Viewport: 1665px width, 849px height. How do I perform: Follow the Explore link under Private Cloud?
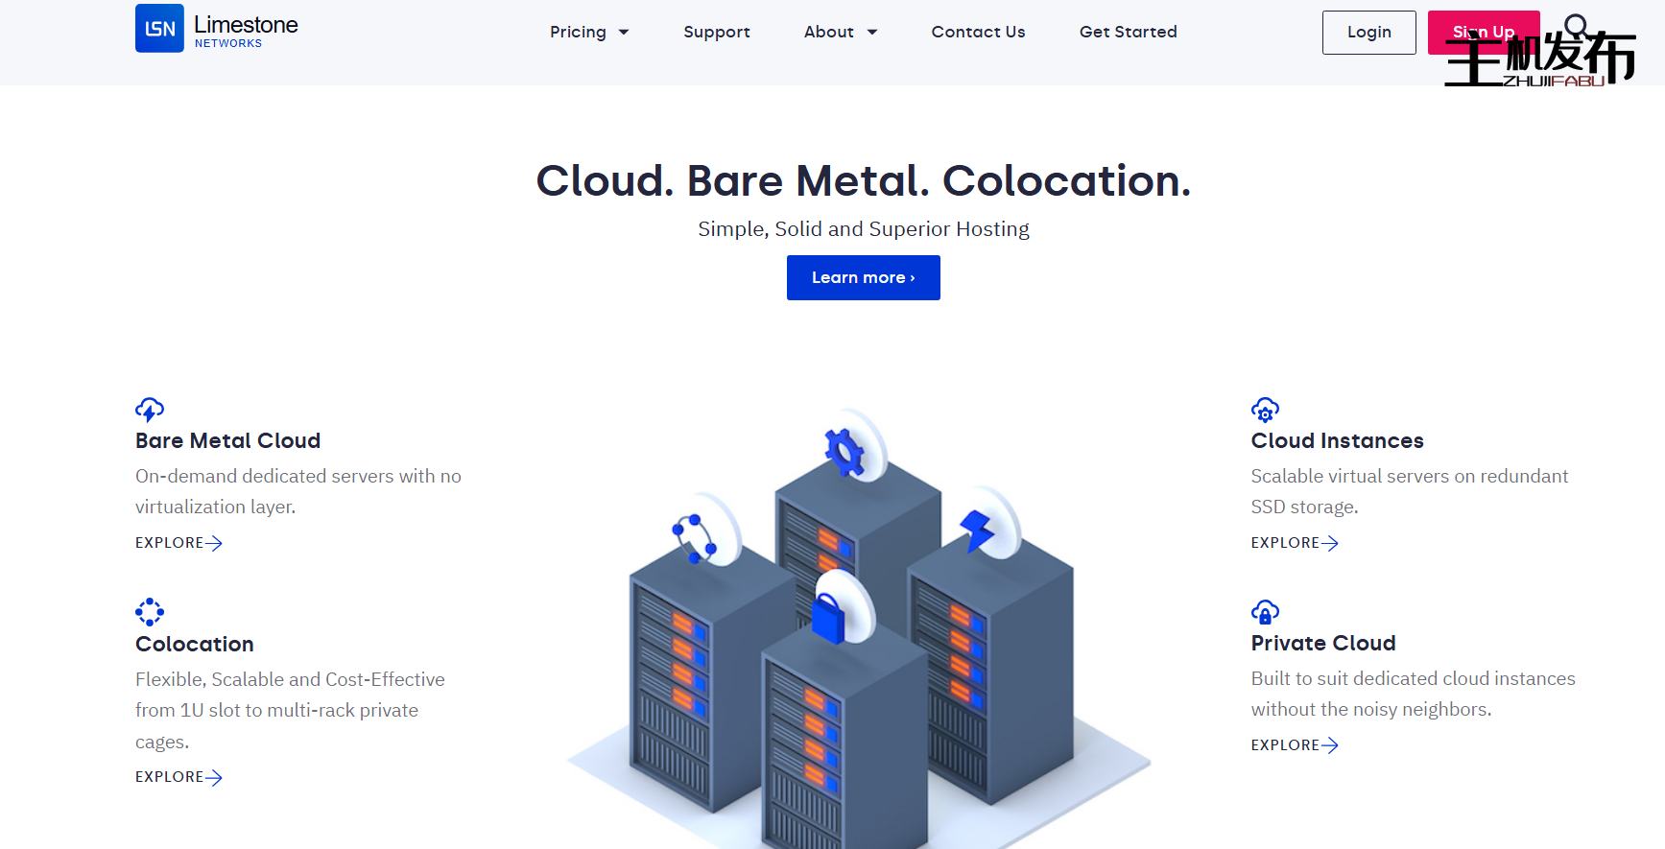(x=1294, y=745)
